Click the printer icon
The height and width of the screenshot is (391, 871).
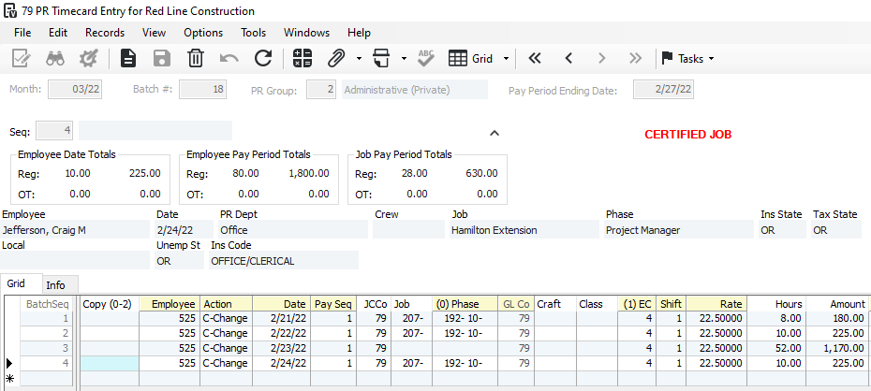tap(381, 58)
